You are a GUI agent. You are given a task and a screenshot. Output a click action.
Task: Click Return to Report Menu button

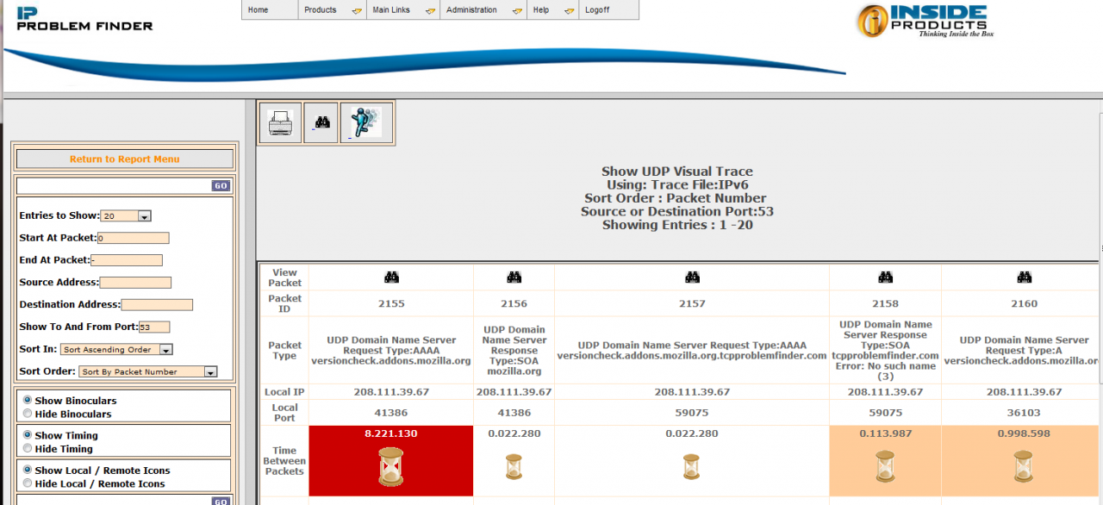pyautogui.click(x=125, y=159)
